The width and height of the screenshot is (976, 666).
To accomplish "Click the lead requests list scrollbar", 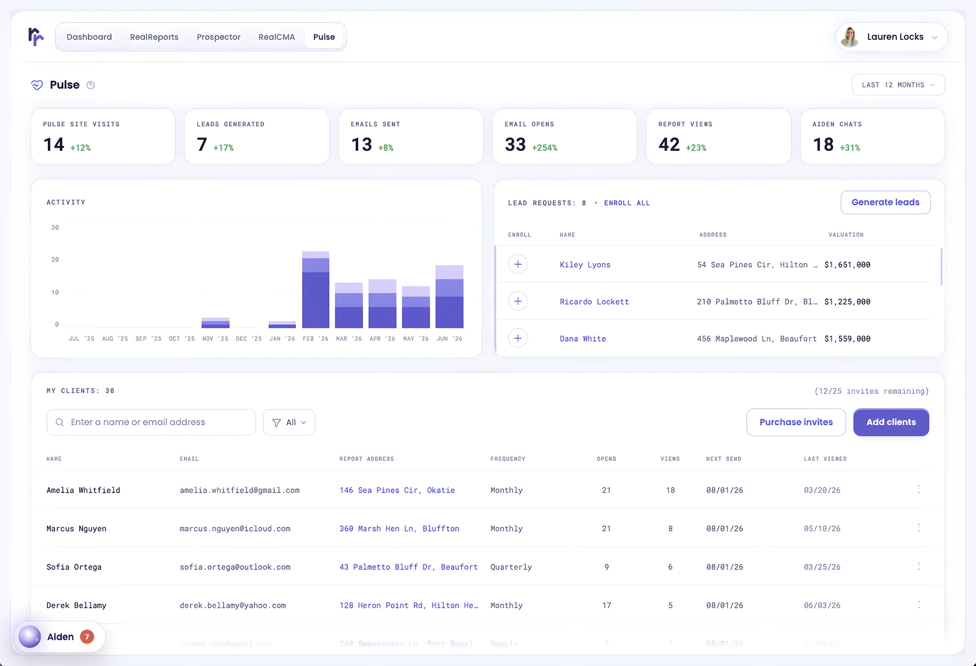I will [x=941, y=266].
